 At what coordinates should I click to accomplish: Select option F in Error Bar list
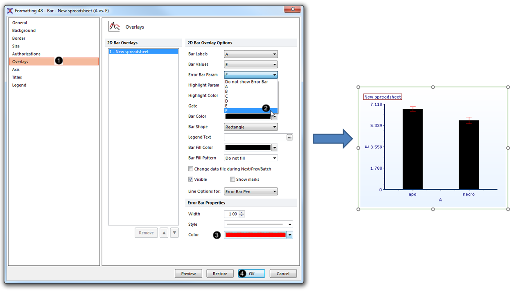click(246, 110)
